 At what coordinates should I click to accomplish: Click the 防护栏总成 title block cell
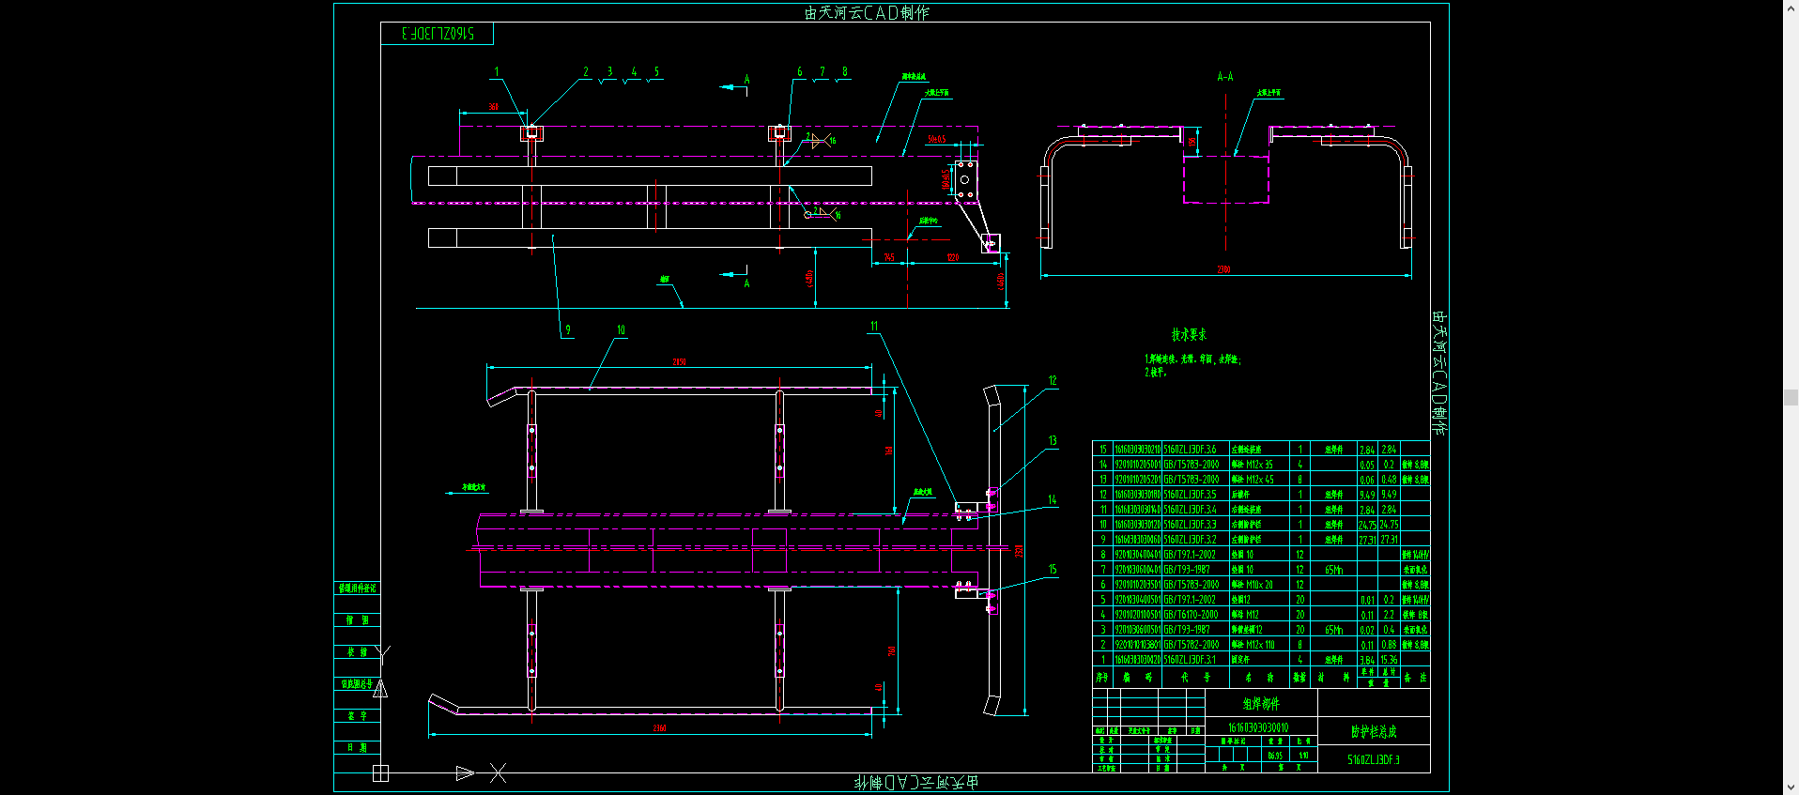1374,731
